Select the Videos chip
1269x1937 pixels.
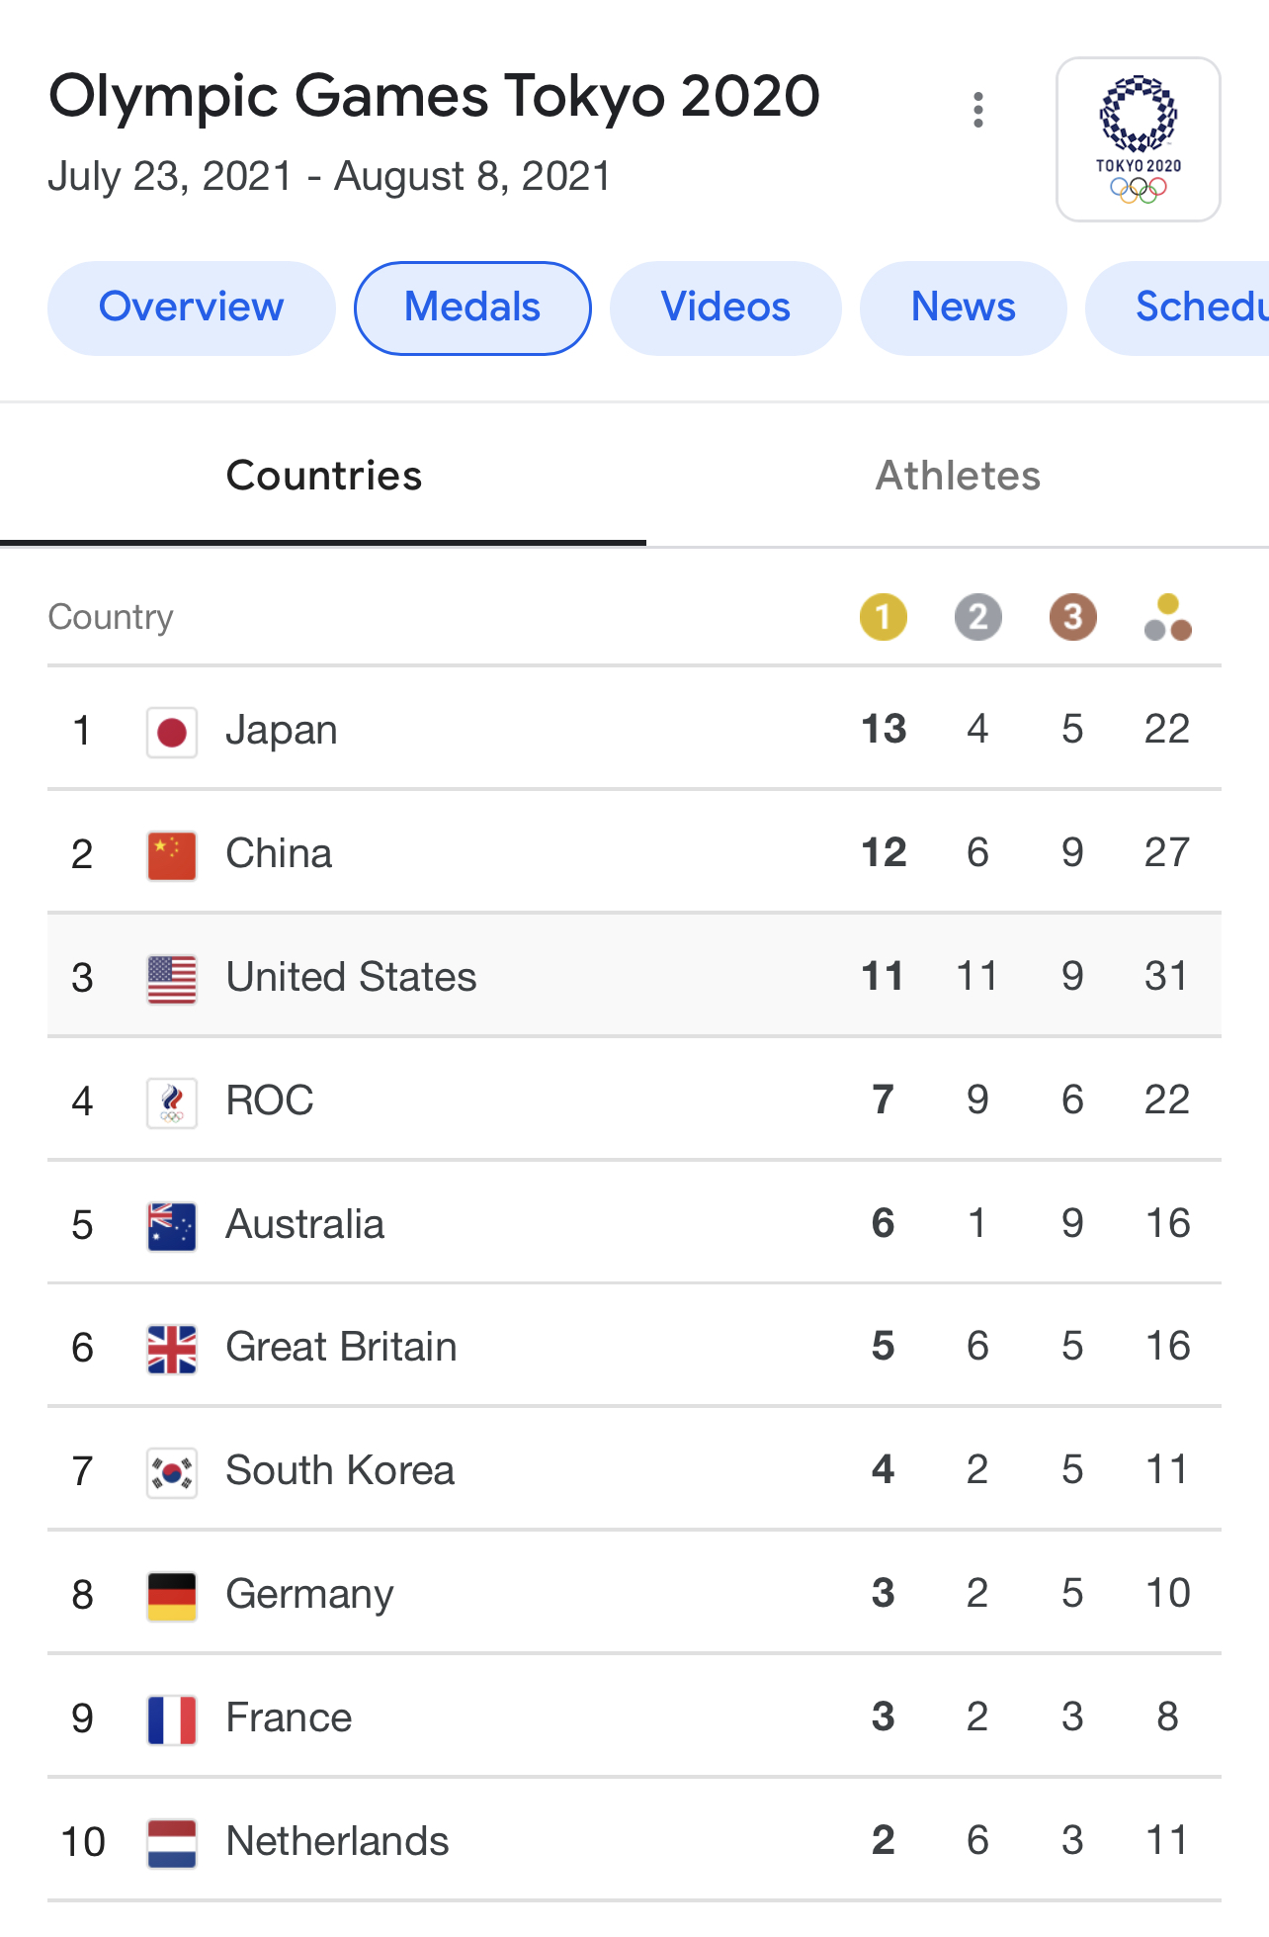click(725, 308)
